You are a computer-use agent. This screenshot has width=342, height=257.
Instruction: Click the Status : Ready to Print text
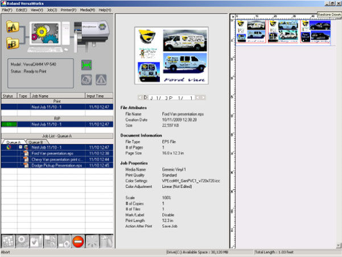28,71
